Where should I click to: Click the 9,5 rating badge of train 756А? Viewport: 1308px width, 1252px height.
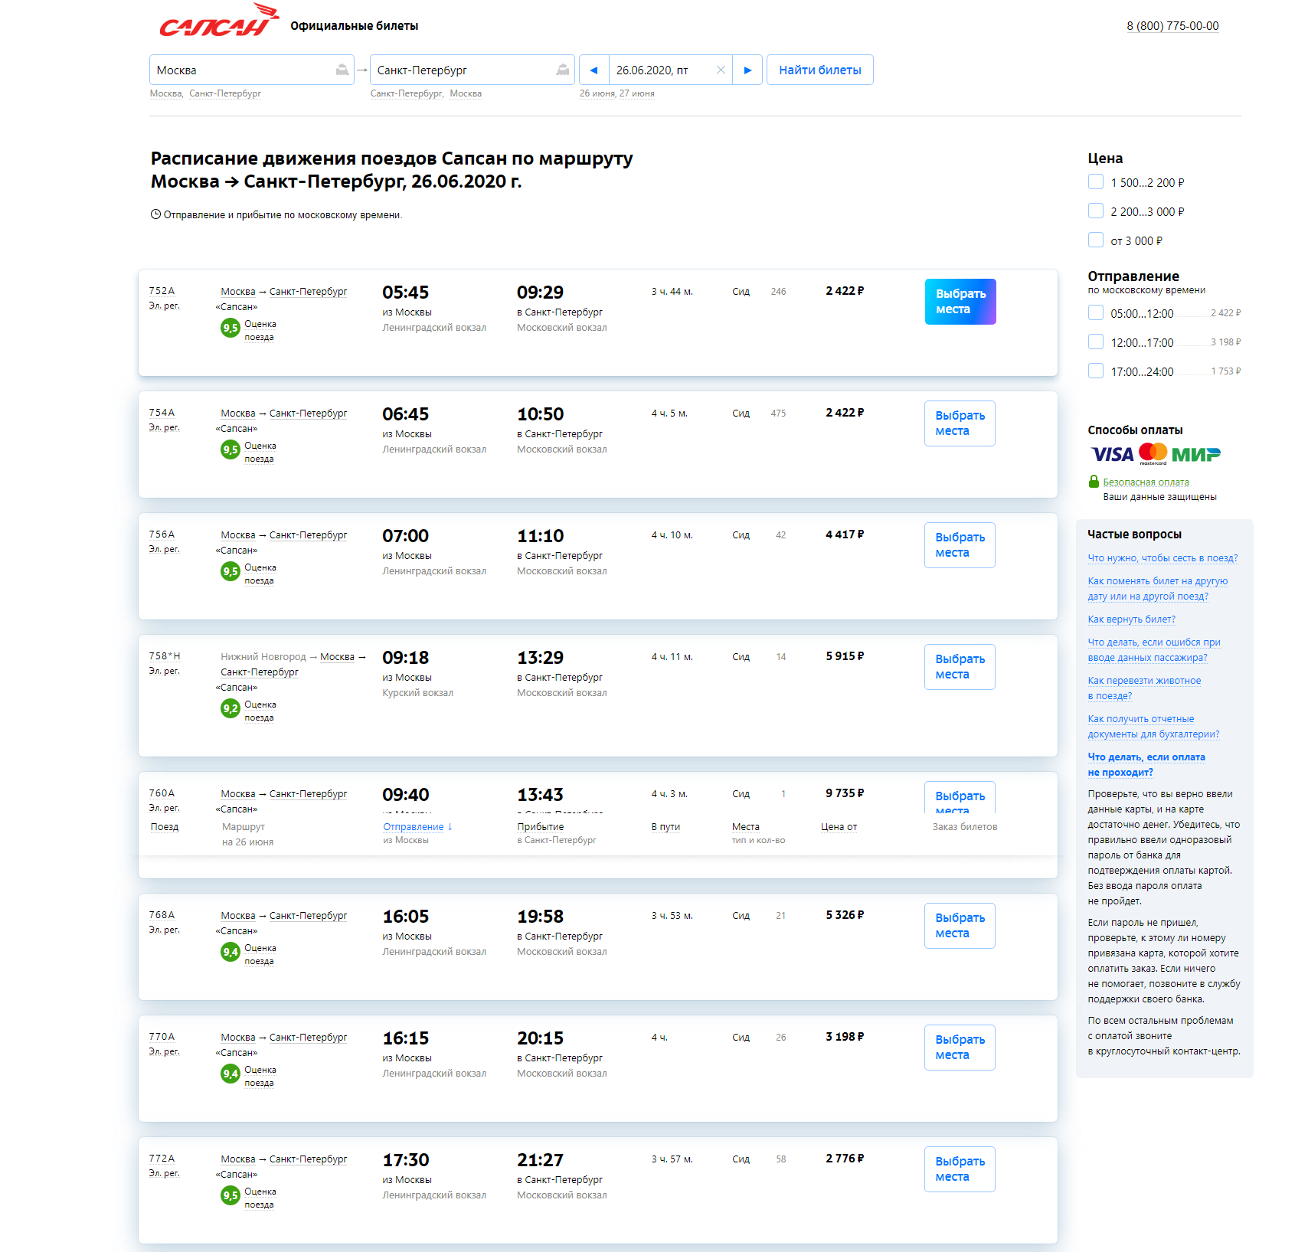pos(231,571)
